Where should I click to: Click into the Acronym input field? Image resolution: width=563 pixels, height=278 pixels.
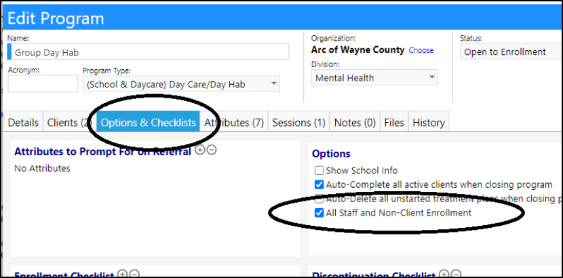coord(43,83)
